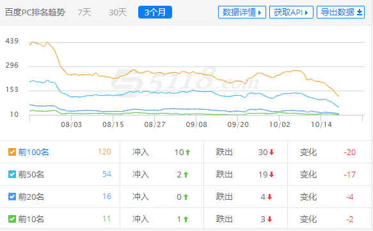The width and height of the screenshot is (373, 231).
Task: Click the light blue value 54
Action: (x=107, y=174)
